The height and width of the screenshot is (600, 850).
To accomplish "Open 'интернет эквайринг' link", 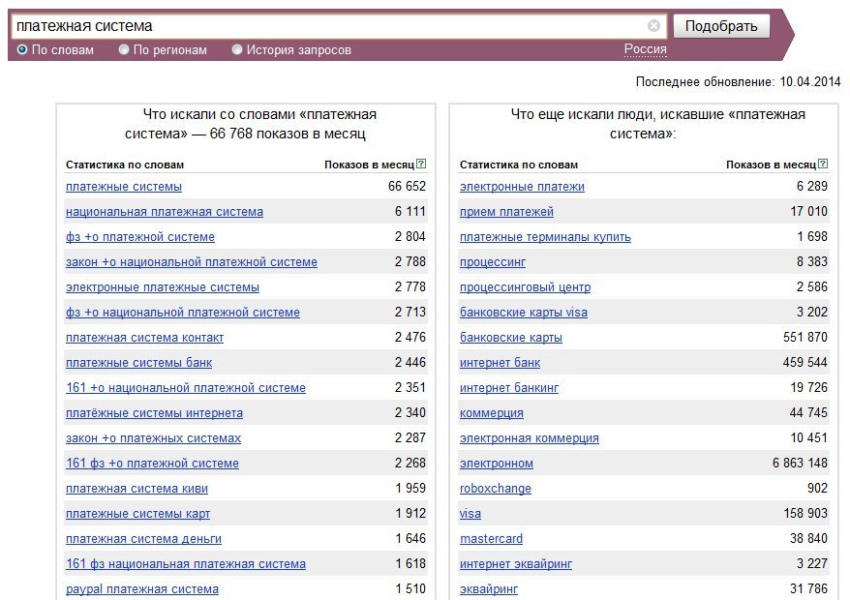I will [x=516, y=564].
